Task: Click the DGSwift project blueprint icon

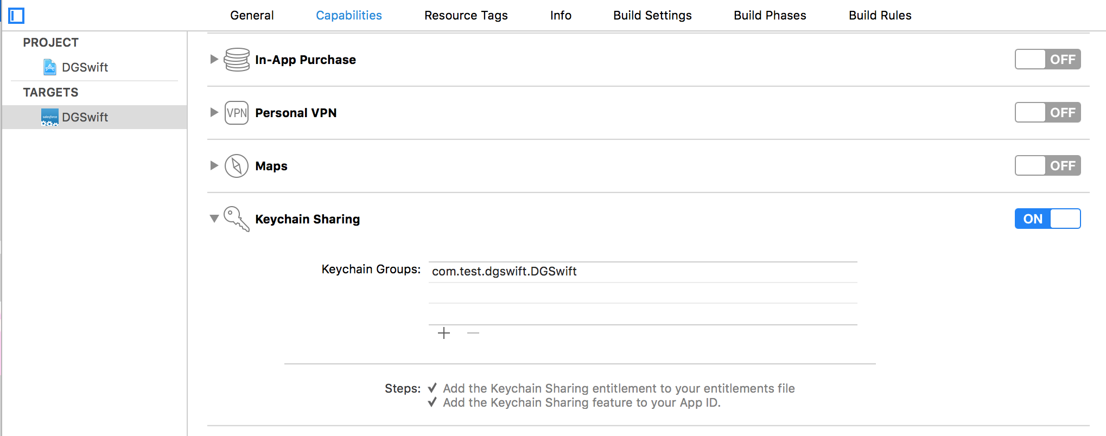Action: point(50,67)
